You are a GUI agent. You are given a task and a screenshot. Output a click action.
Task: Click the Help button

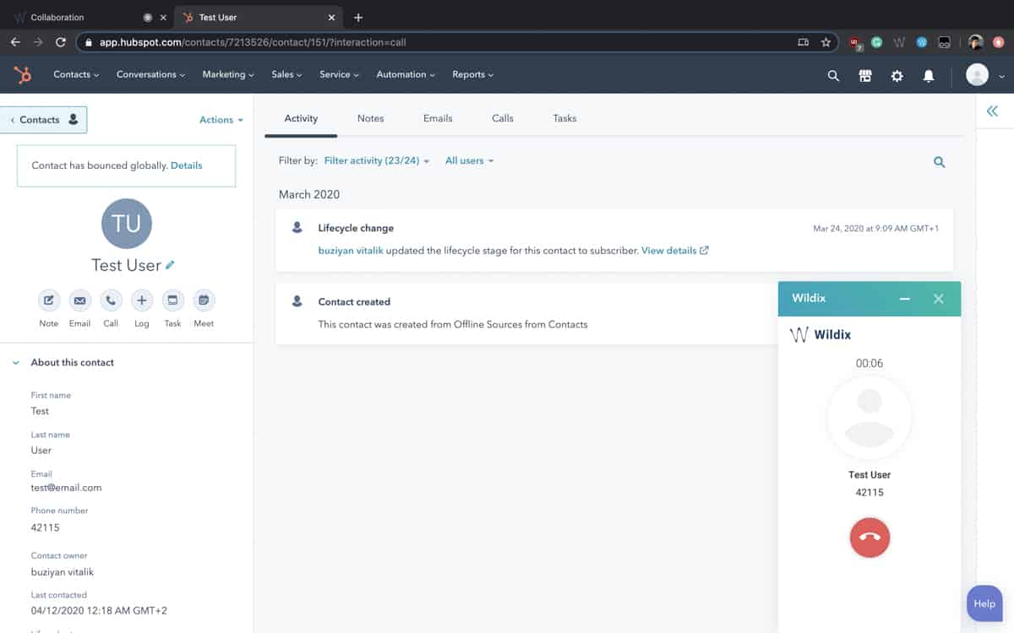pyautogui.click(x=984, y=603)
